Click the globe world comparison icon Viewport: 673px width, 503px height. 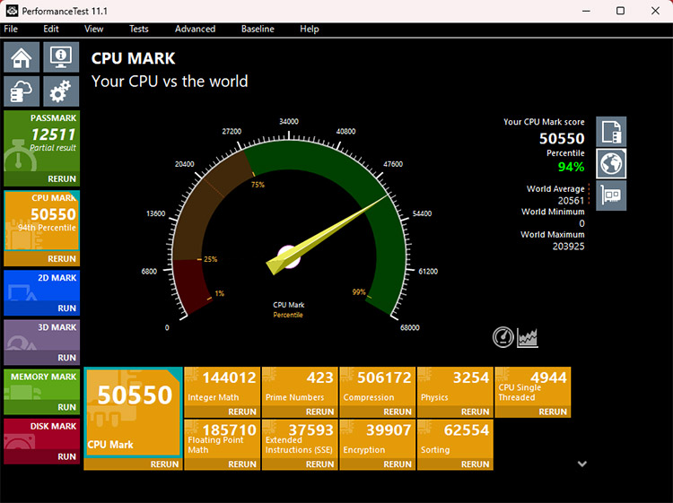tap(611, 164)
